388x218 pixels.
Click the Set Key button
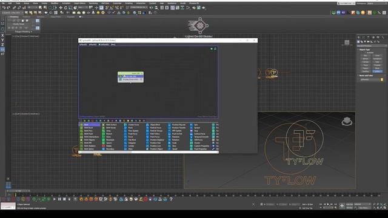pos(349,208)
